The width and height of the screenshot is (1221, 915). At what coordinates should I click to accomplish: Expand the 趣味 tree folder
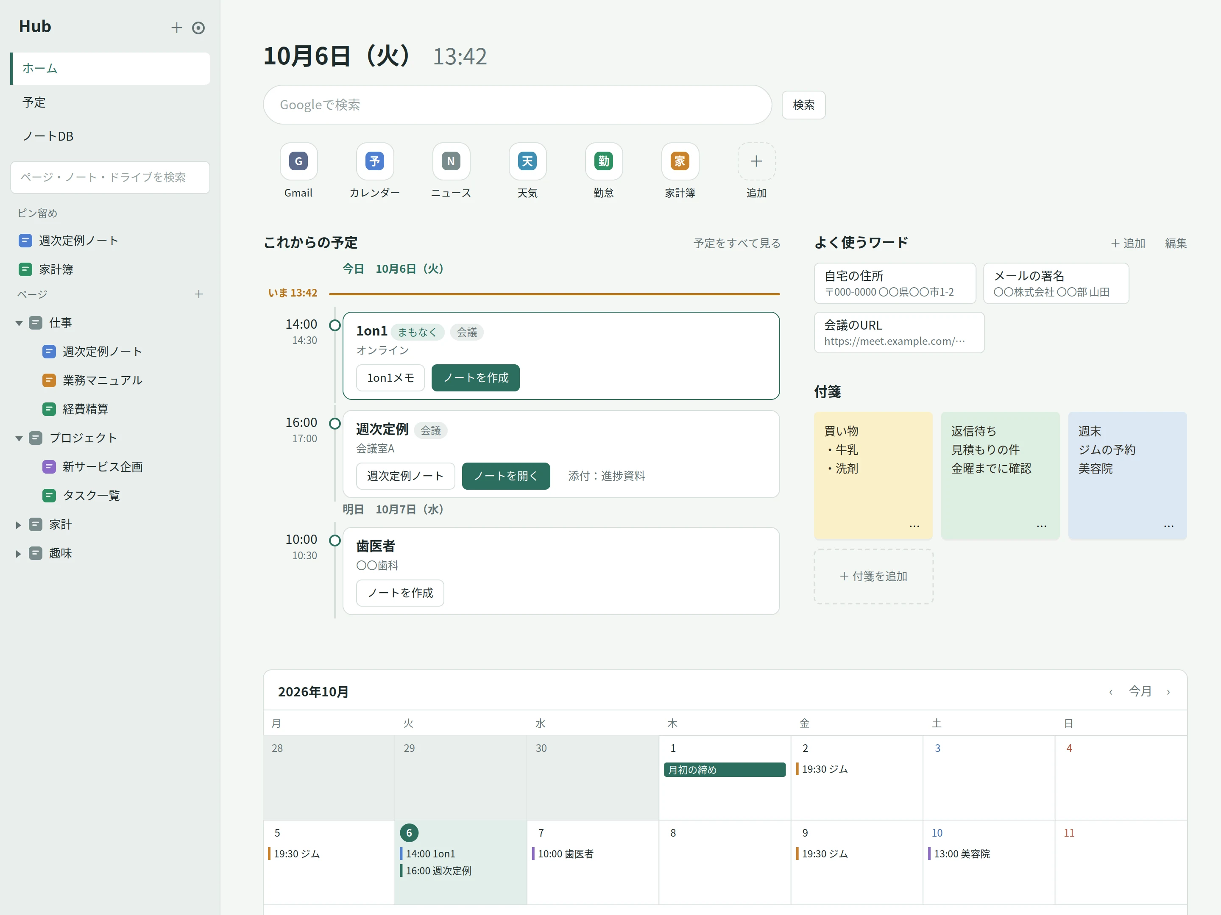click(18, 554)
